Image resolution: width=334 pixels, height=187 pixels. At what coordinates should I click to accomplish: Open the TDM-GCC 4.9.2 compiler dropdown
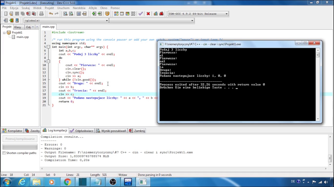click(x=198, y=14)
